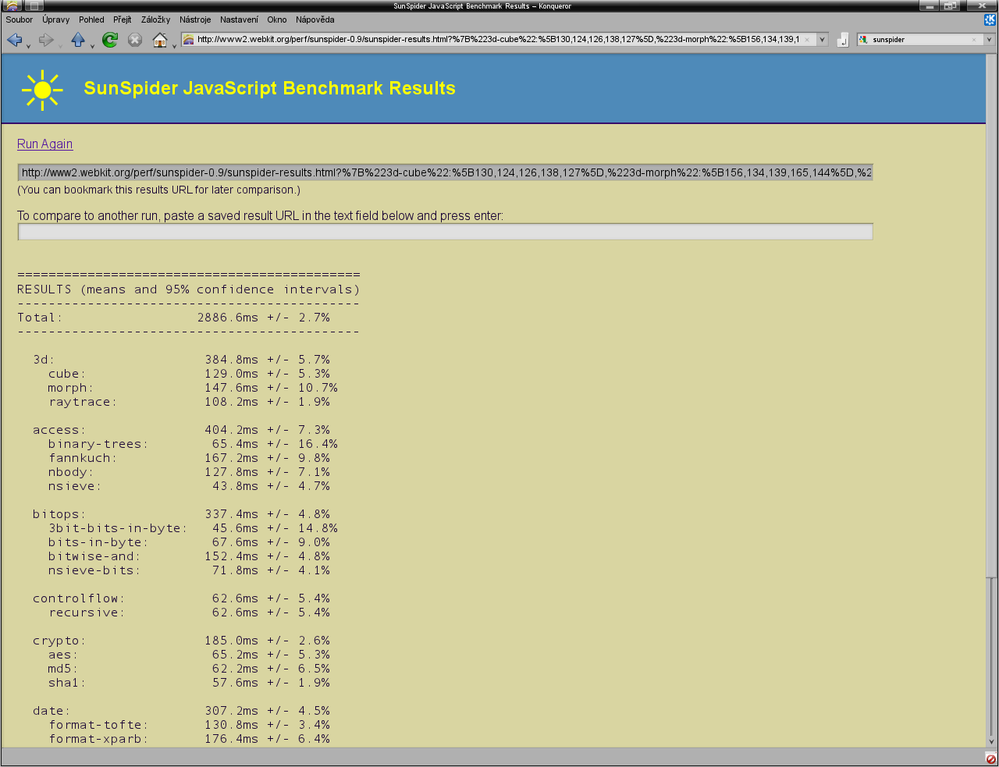Click the grayed forward arrow
The image size is (999, 767).
[46, 40]
